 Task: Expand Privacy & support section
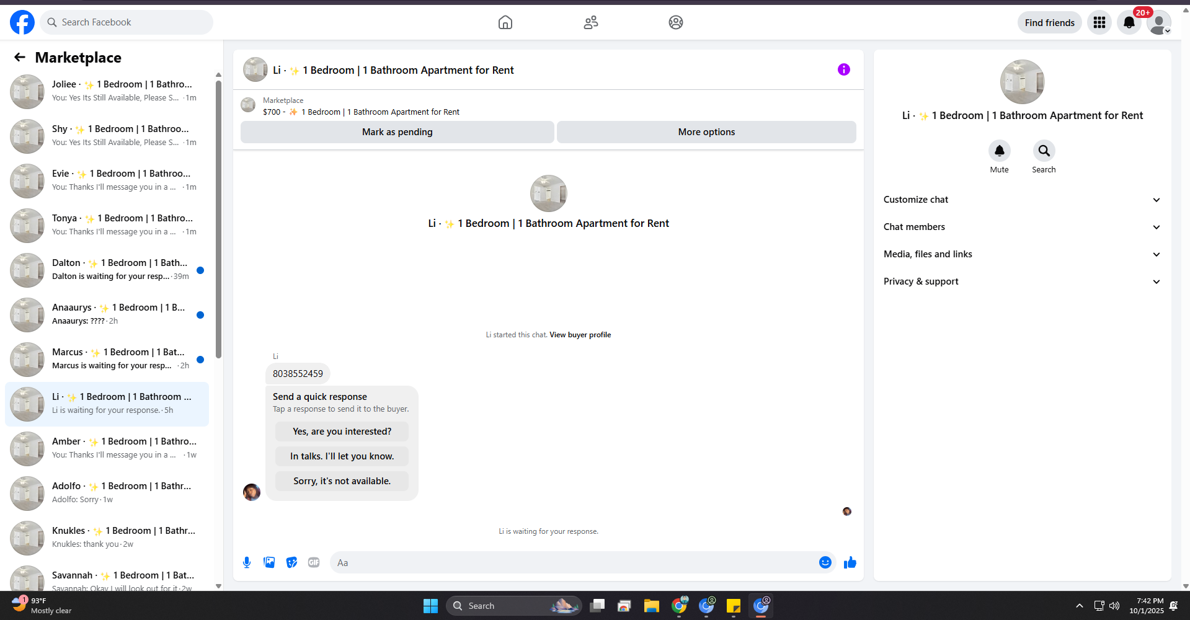(1022, 281)
